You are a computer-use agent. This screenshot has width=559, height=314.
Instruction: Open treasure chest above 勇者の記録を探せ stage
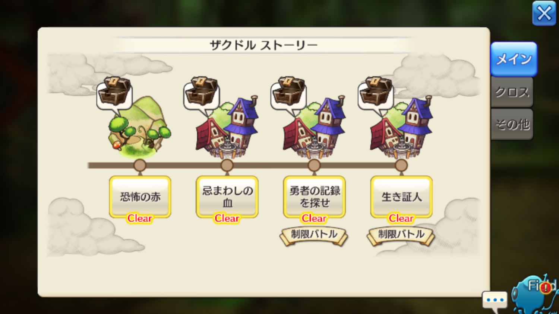[289, 93]
